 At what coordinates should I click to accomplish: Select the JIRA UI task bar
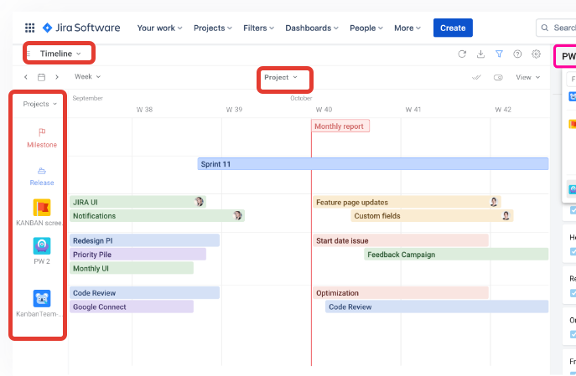click(x=138, y=202)
